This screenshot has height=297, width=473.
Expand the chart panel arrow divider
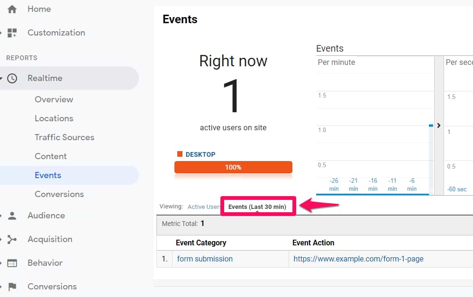point(438,126)
